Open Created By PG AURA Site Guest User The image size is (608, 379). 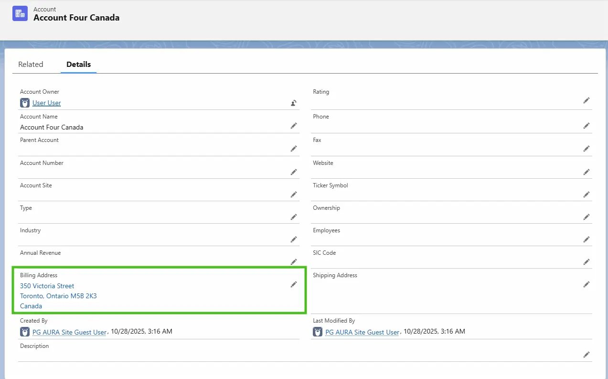click(x=69, y=332)
